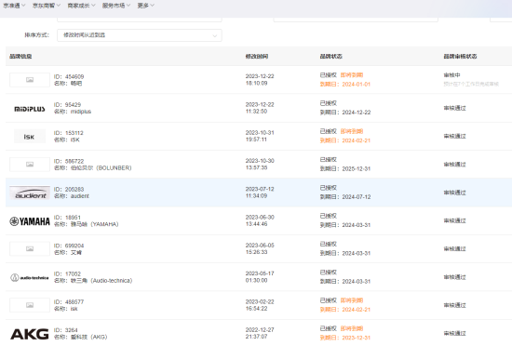Image resolution: width=512 pixels, height=346 pixels.
Task: Select the text 'ID: 95429'
Action: pyautogui.click(x=67, y=105)
